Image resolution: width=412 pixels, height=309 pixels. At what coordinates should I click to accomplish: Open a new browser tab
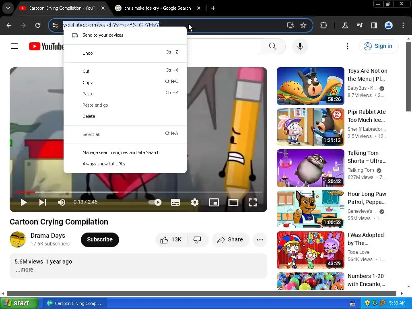[x=213, y=8]
